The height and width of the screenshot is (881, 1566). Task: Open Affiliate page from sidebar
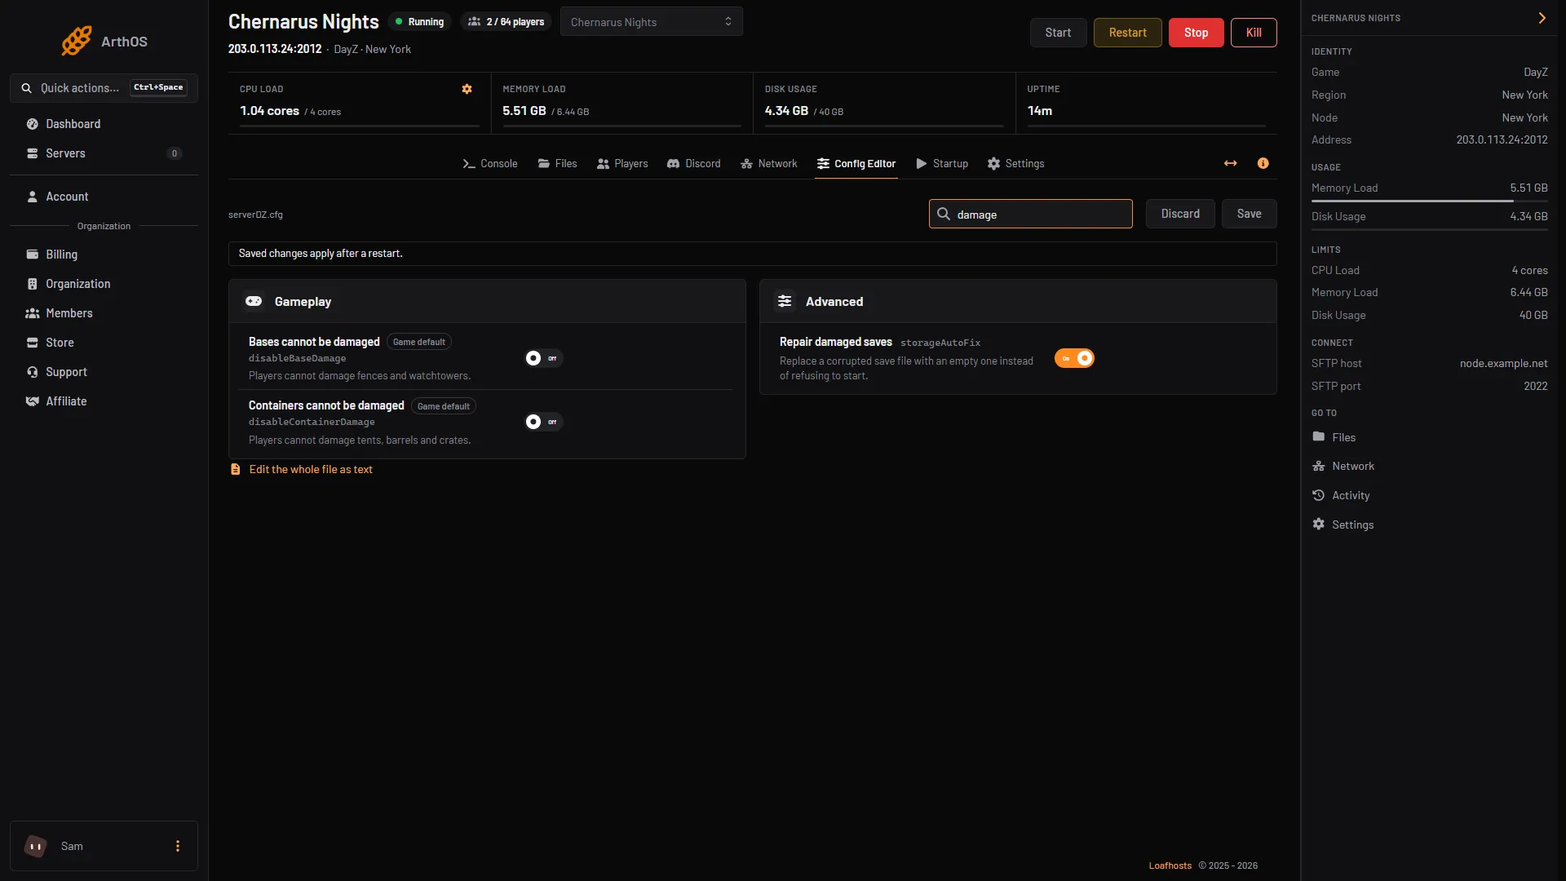click(104, 401)
